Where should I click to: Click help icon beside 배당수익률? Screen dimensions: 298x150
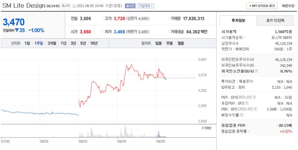pos(241,115)
